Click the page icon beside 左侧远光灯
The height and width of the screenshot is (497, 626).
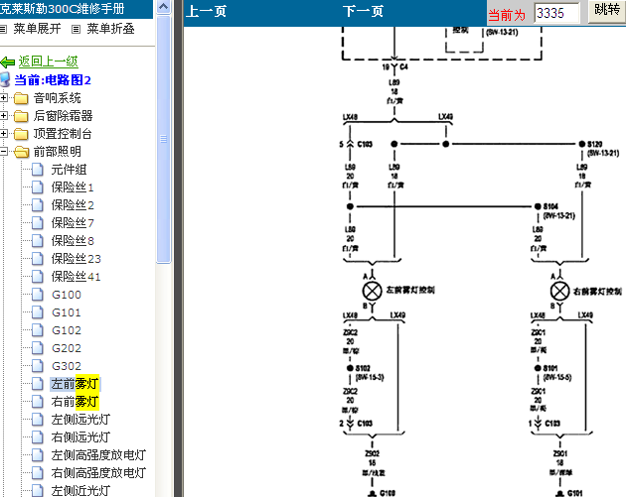37,420
